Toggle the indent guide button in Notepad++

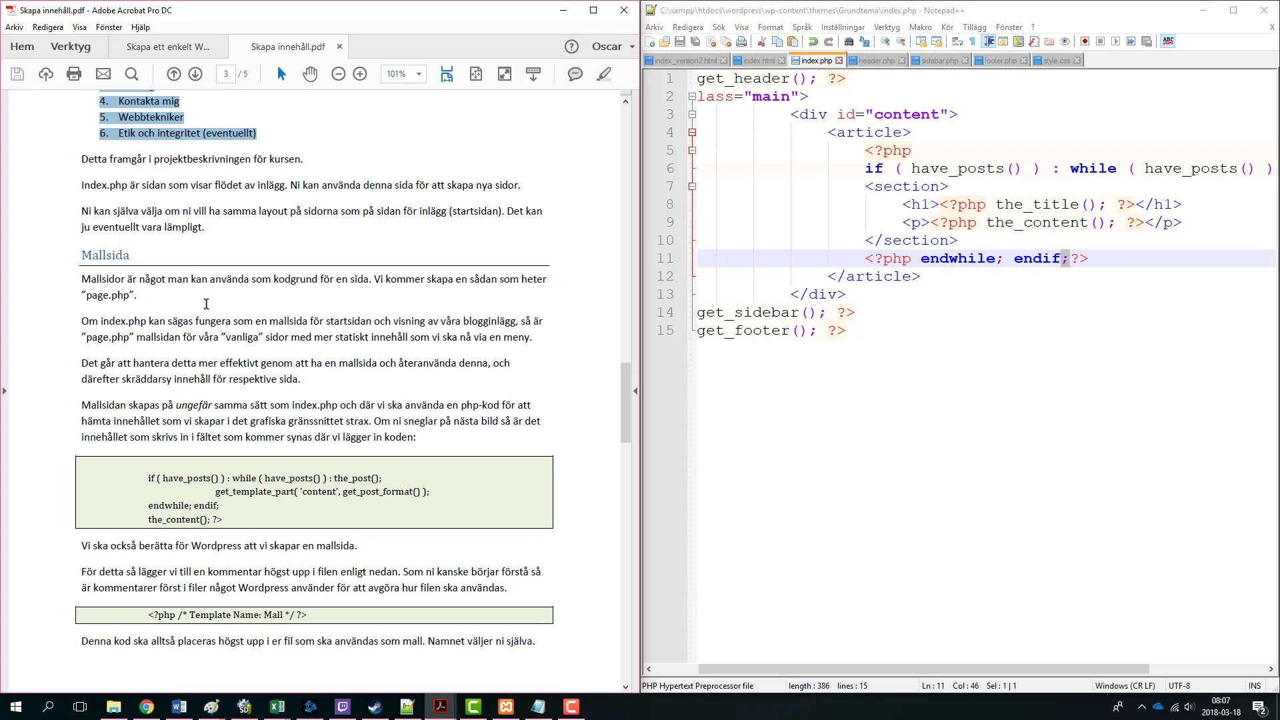[989, 41]
